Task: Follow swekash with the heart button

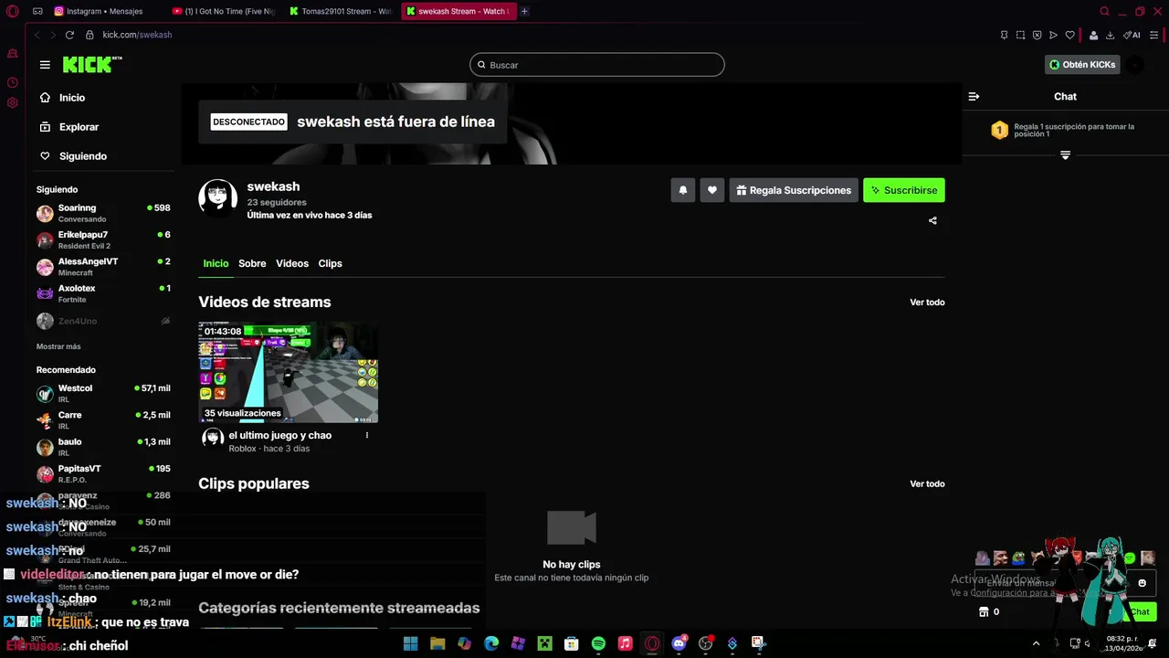Action: click(x=712, y=190)
